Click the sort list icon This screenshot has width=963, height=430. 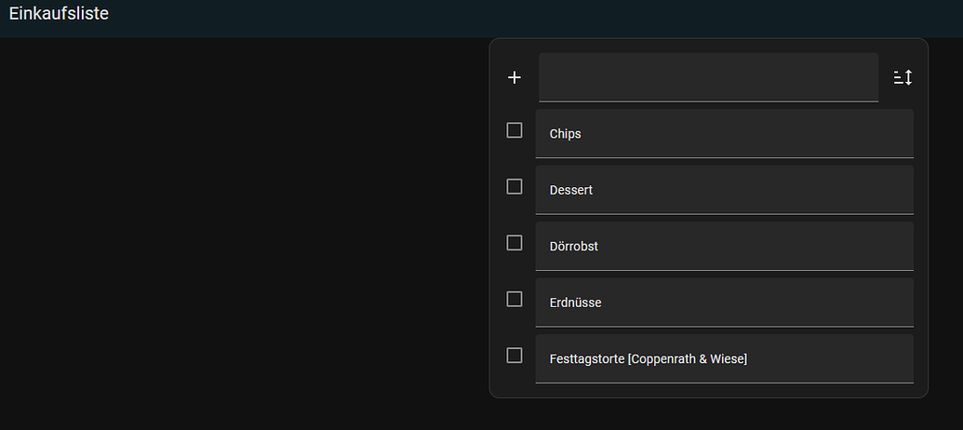(903, 78)
